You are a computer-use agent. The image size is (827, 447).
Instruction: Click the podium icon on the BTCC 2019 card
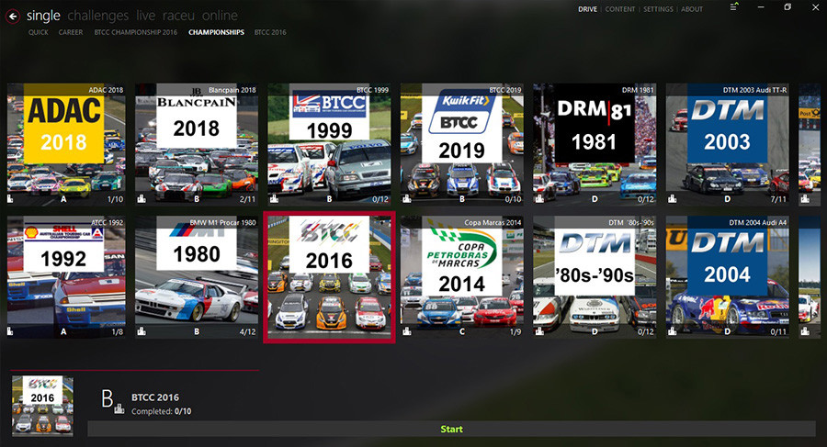(x=407, y=199)
